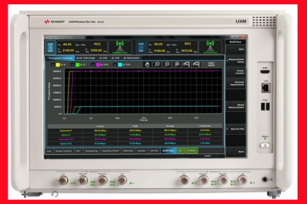Viewport: 307px width, 204px height.
Task: Click the first magnifier zoom icon
Action: click(157, 64)
